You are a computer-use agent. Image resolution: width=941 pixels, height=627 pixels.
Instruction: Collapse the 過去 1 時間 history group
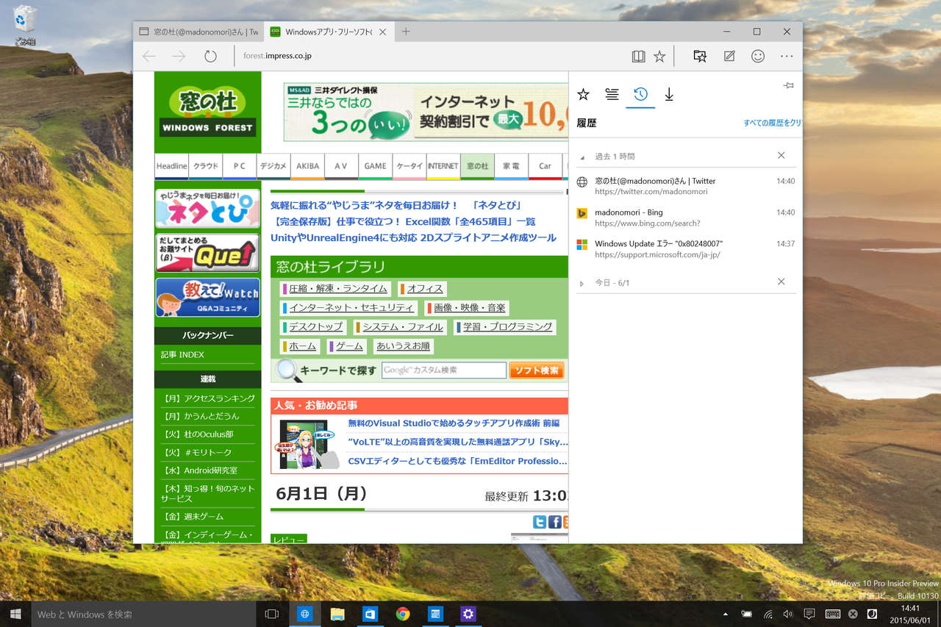coord(582,156)
